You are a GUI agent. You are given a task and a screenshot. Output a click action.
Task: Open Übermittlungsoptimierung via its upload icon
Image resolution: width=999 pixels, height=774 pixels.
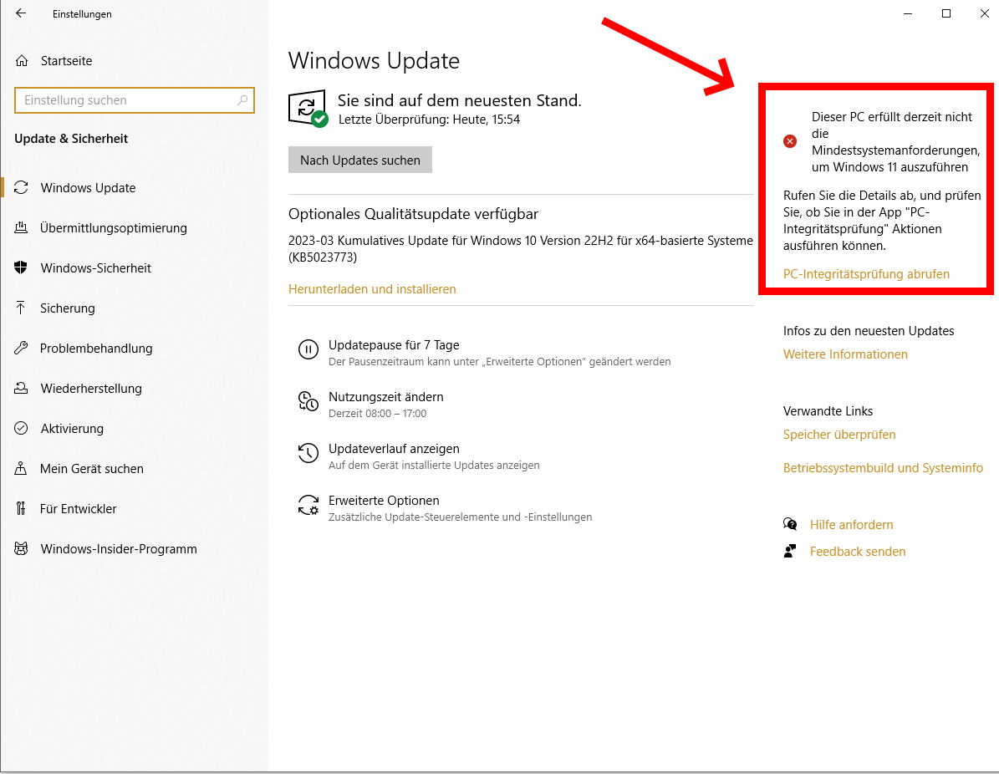coord(23,227)
